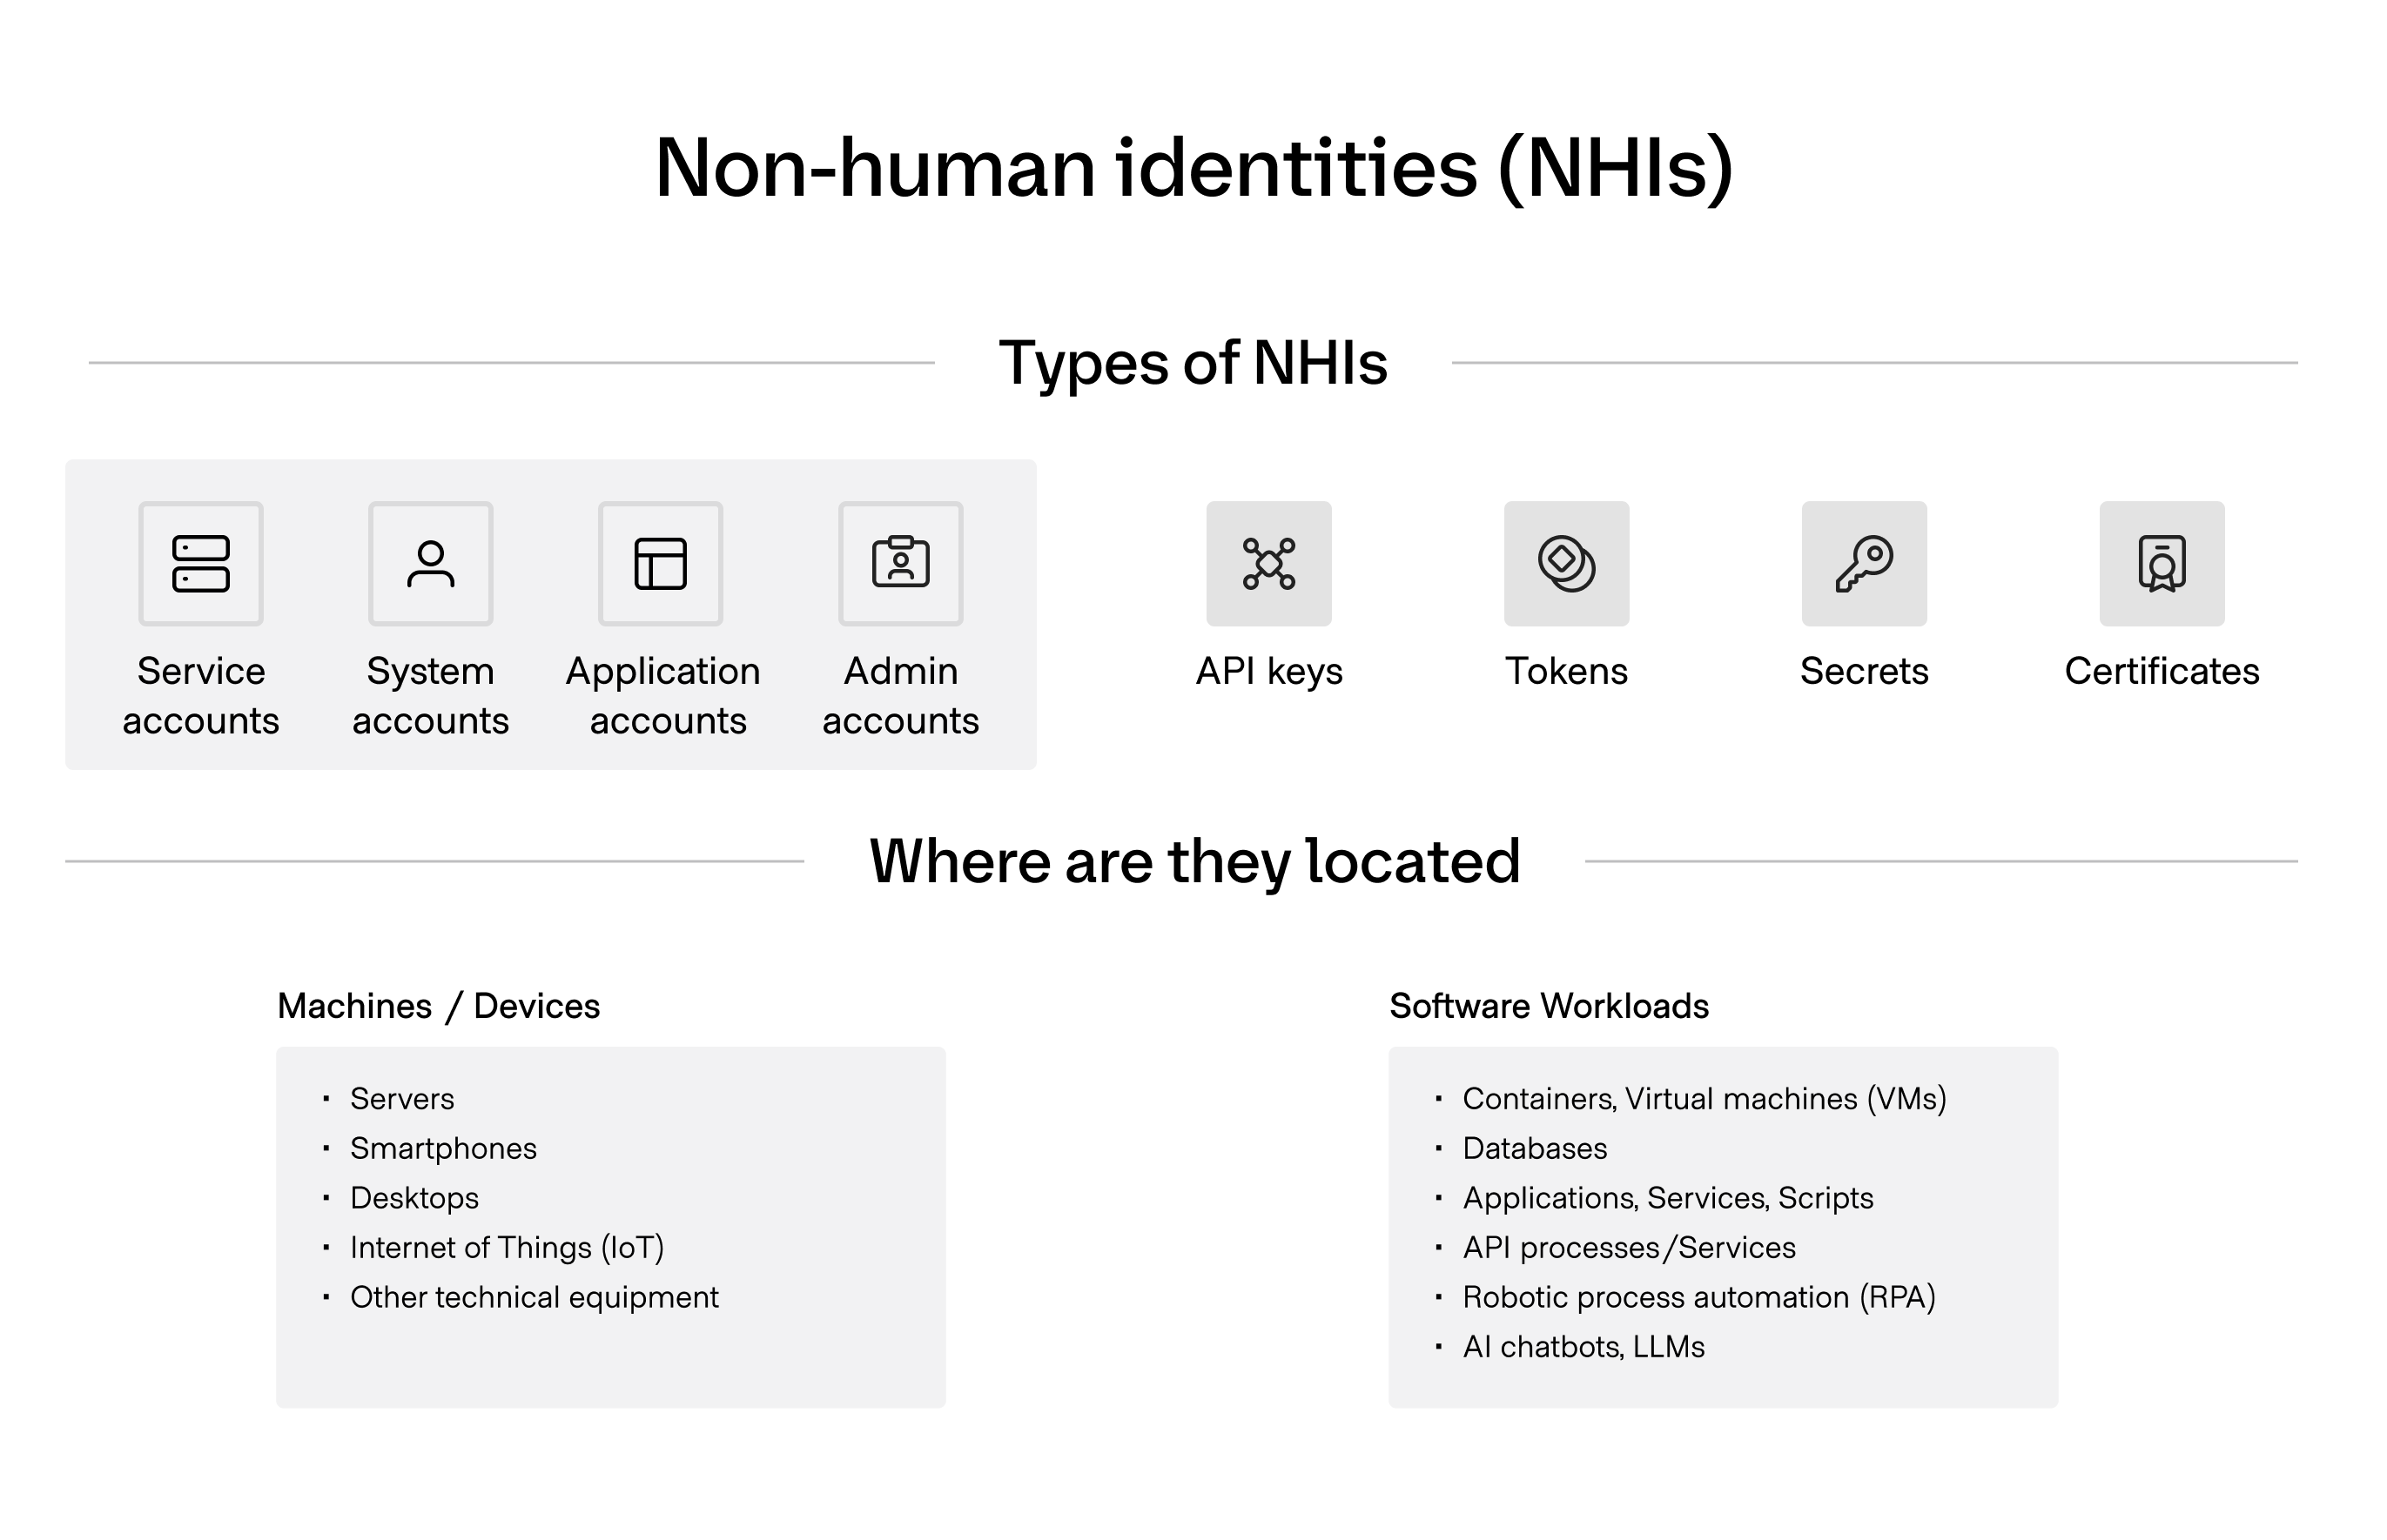The image size is (2387, 1540).
Task: Click the System accounts person icon
Action: coord(430,563)
